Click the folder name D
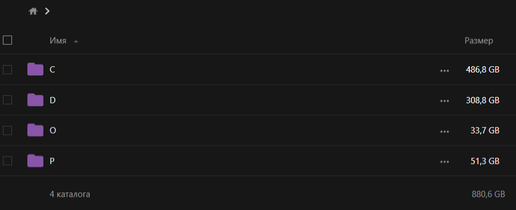This screenshot has width=516, height=210. pyautogui.click(x=53, y=100)
